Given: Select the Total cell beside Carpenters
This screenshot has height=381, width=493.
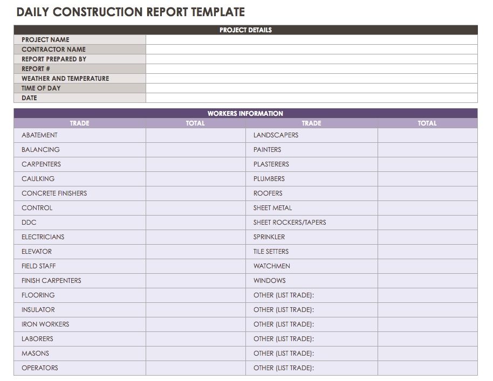Looking at the screenshot, I should [196, 164].
